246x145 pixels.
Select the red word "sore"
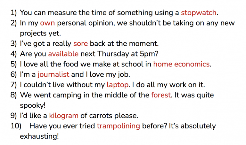[x=80, y=43]
